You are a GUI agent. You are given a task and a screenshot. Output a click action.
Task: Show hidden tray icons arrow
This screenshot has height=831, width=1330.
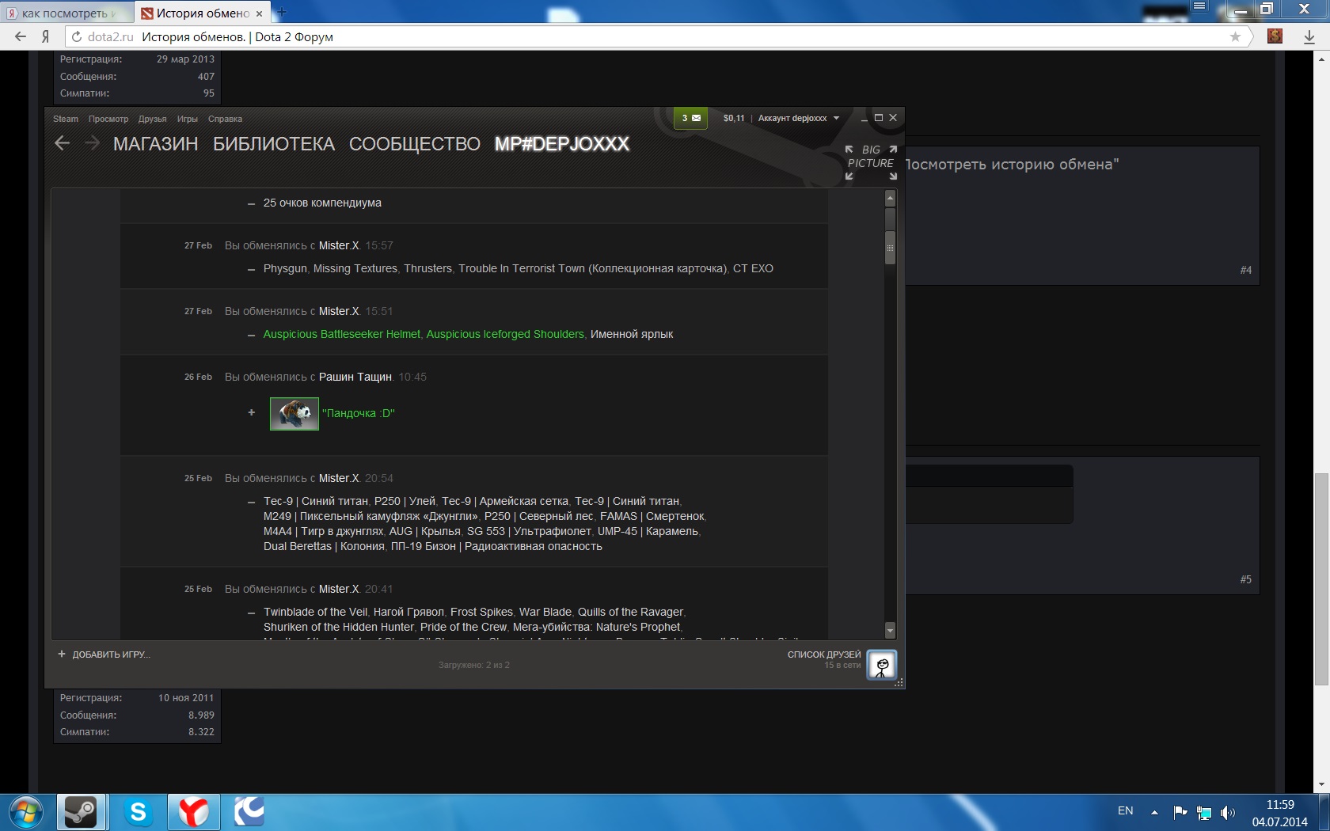pos(1154,812)
